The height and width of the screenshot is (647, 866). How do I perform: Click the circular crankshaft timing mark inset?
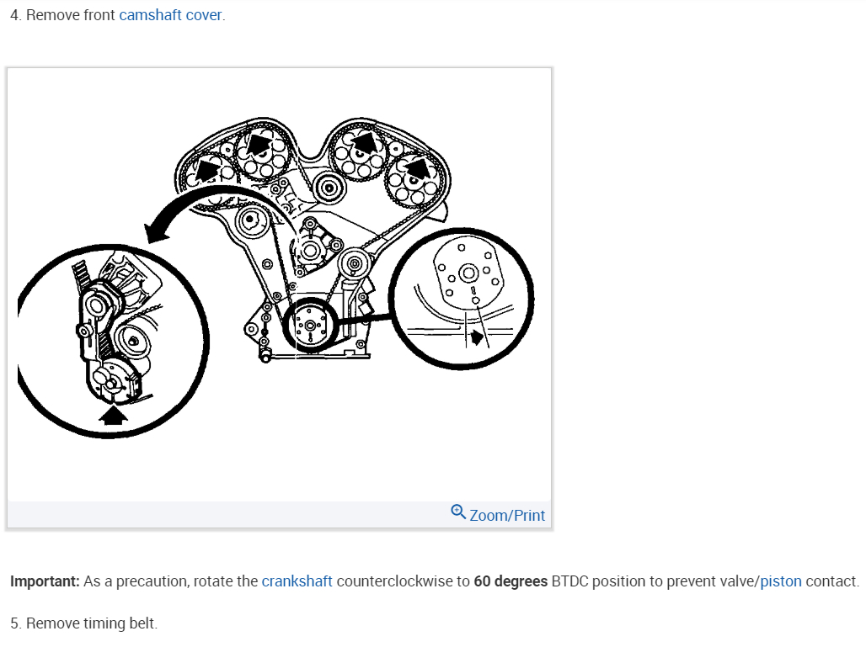click(x=461, y=299)
